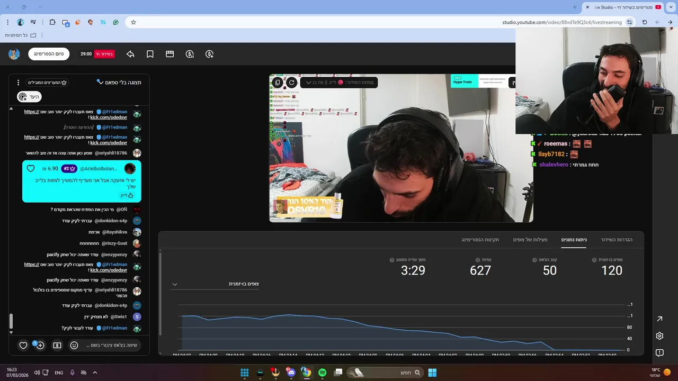Click the chat rate value 50
The height and width of the screenshot is (381, 678).
(550, 270)
